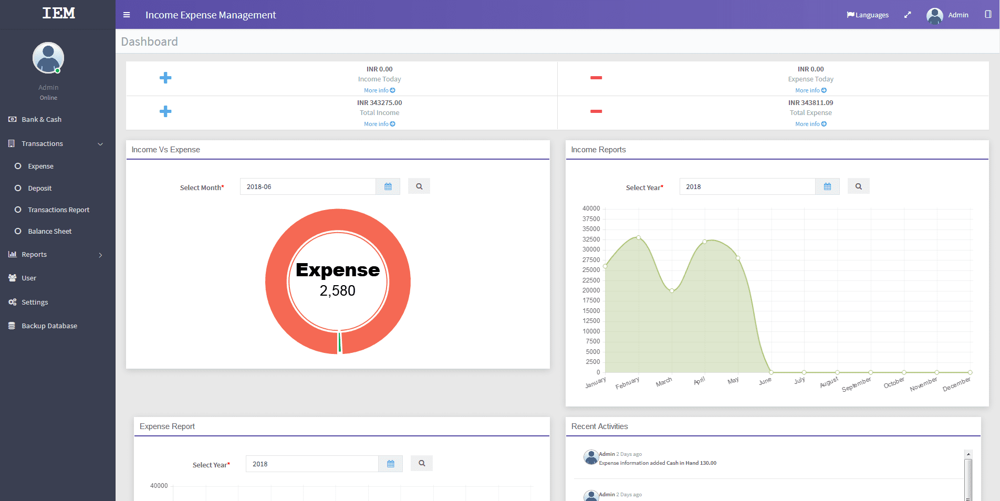Search Expense Report by year
Image resolution: width=1000 pixels, height=501 pixels.
(x=422, y=464)
